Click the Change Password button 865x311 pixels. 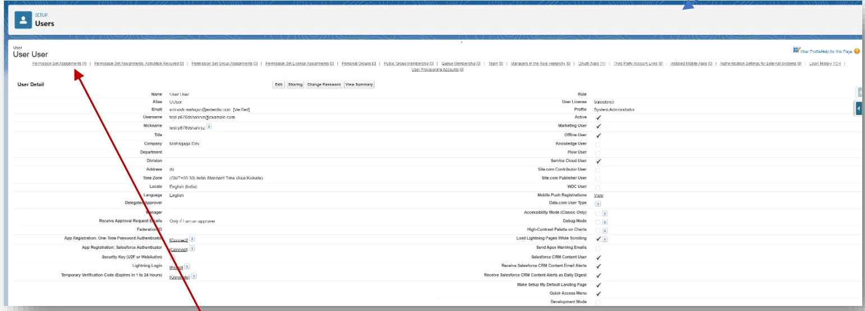(x=324, y=85)
